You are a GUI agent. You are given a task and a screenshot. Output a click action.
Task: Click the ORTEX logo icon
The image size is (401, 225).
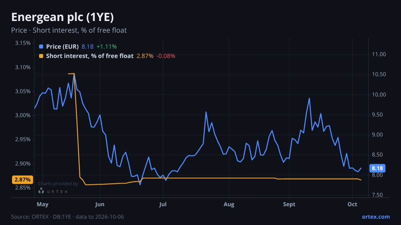41,191
